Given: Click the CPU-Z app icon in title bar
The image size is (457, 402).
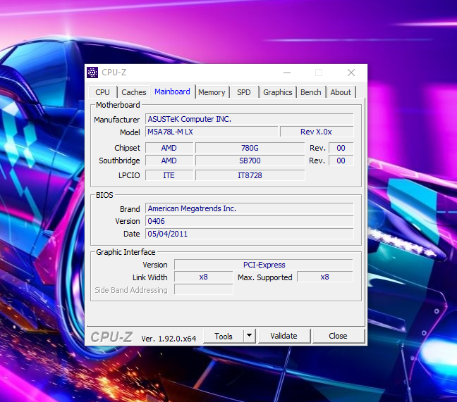Looking at the screenshot, I should 92,73.
